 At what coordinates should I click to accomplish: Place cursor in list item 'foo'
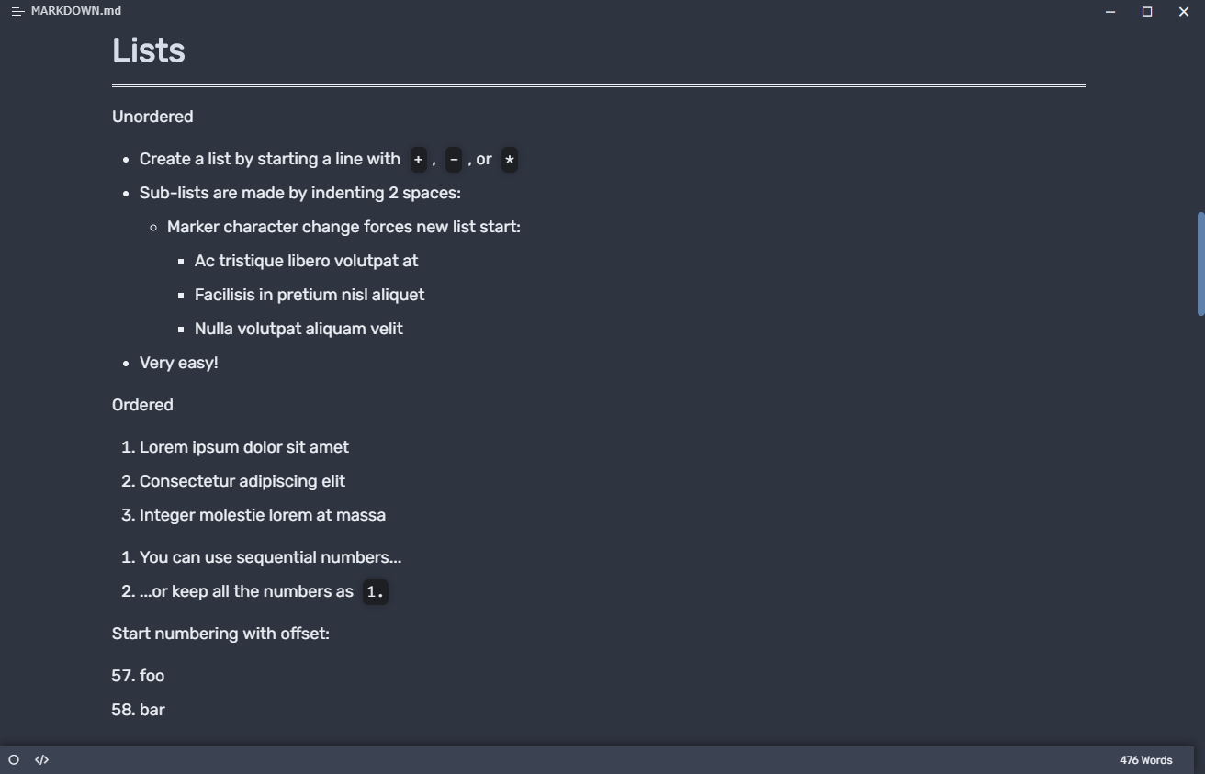(x=152, y=676)
